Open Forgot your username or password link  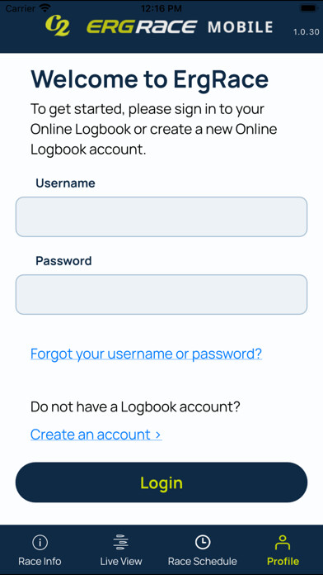click(147, 354)
